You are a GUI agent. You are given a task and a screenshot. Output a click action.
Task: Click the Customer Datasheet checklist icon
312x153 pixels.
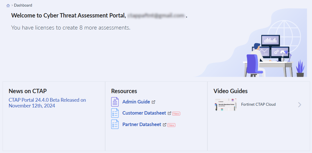115,113
